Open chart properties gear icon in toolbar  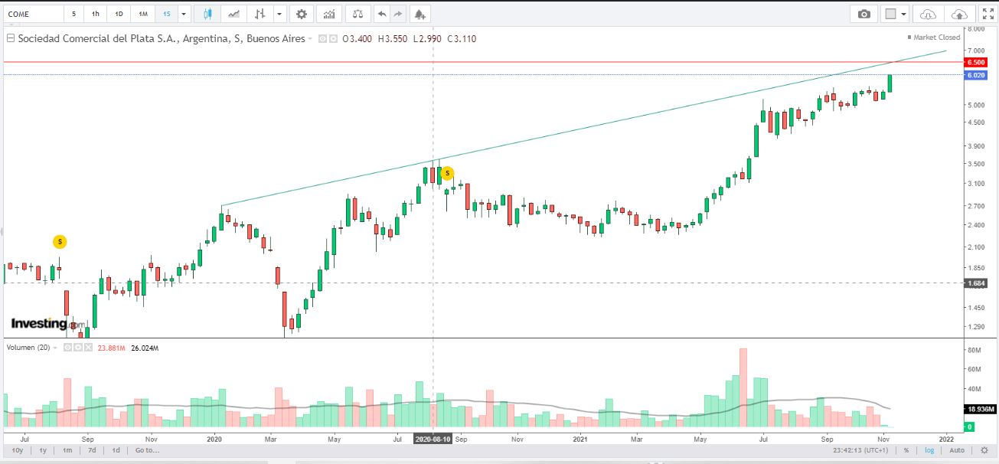[302, 14]
